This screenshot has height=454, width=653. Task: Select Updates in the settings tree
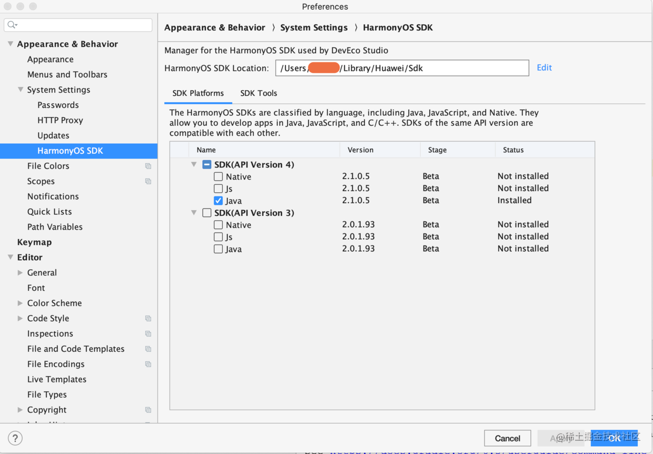point(53,136)
